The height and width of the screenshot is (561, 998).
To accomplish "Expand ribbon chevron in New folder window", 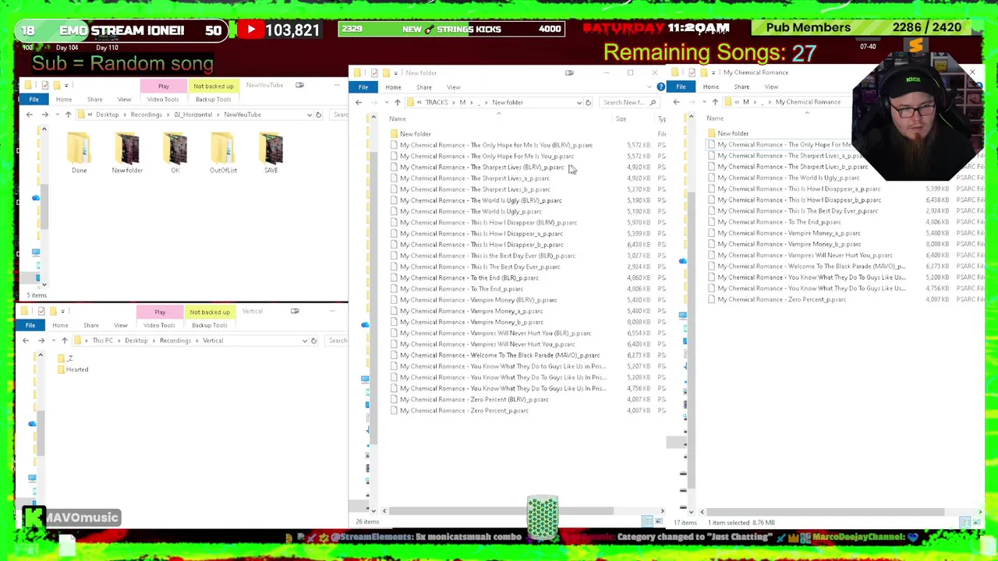I will tap(648, 86).
